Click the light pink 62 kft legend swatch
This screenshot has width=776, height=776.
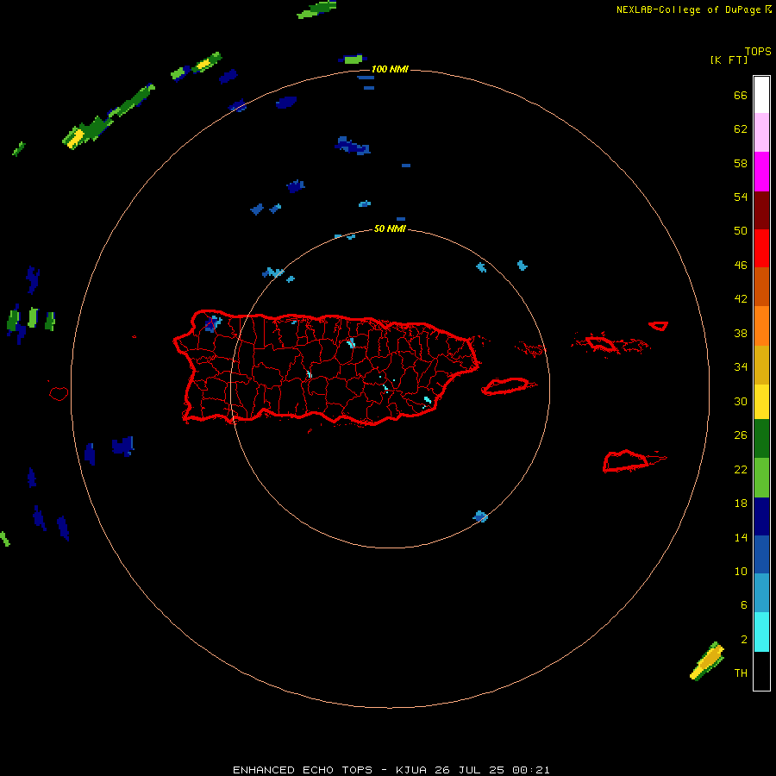[761, 133]
